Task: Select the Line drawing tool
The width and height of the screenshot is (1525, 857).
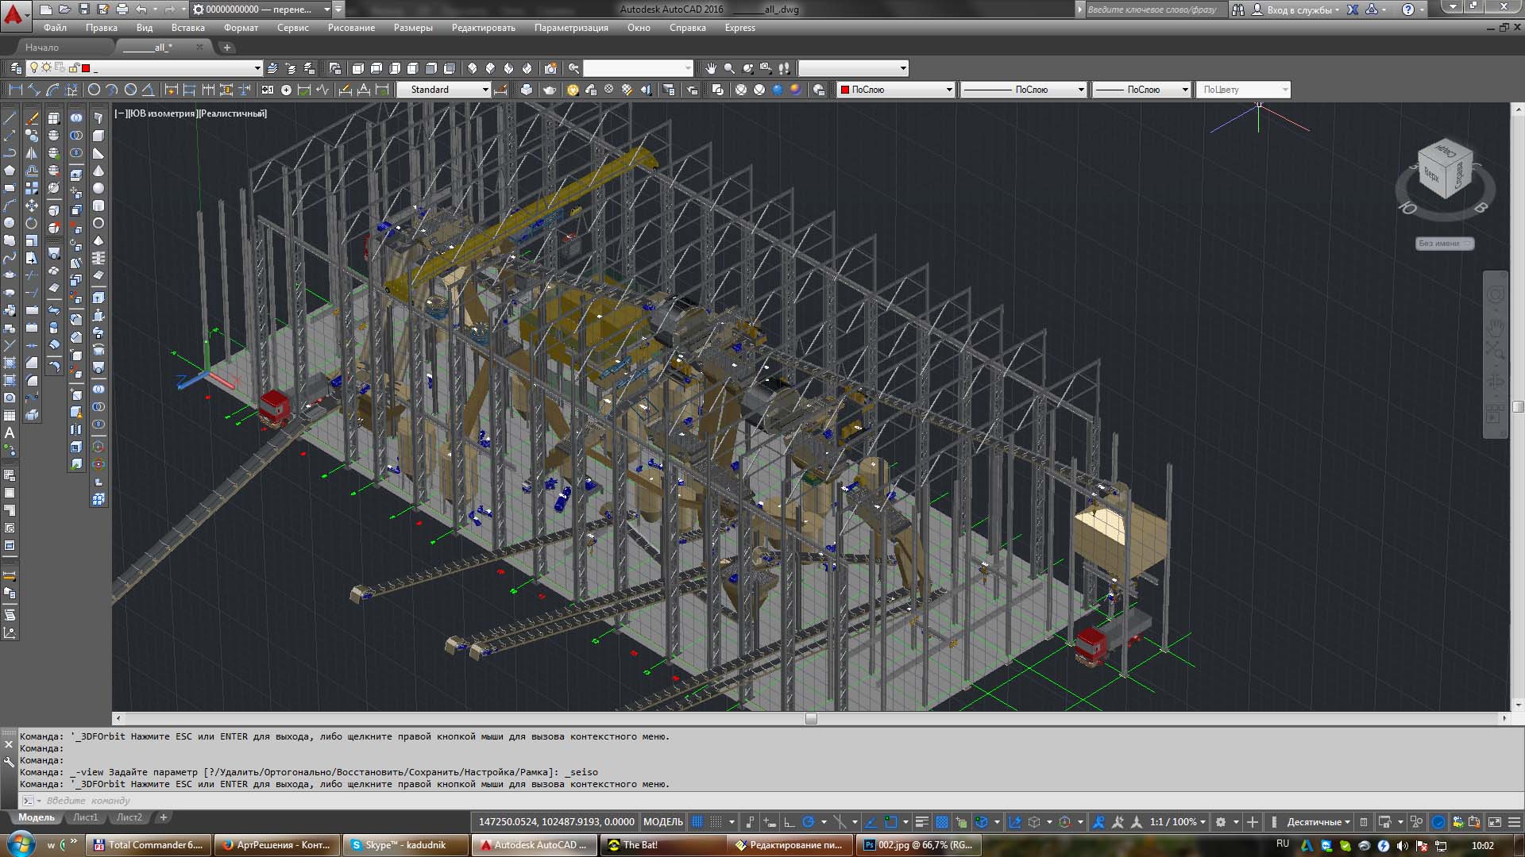Action: coord(10,118)
